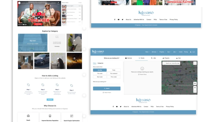
Task: Click Advertise With Us in upper footer
Action: click(139, 19)
